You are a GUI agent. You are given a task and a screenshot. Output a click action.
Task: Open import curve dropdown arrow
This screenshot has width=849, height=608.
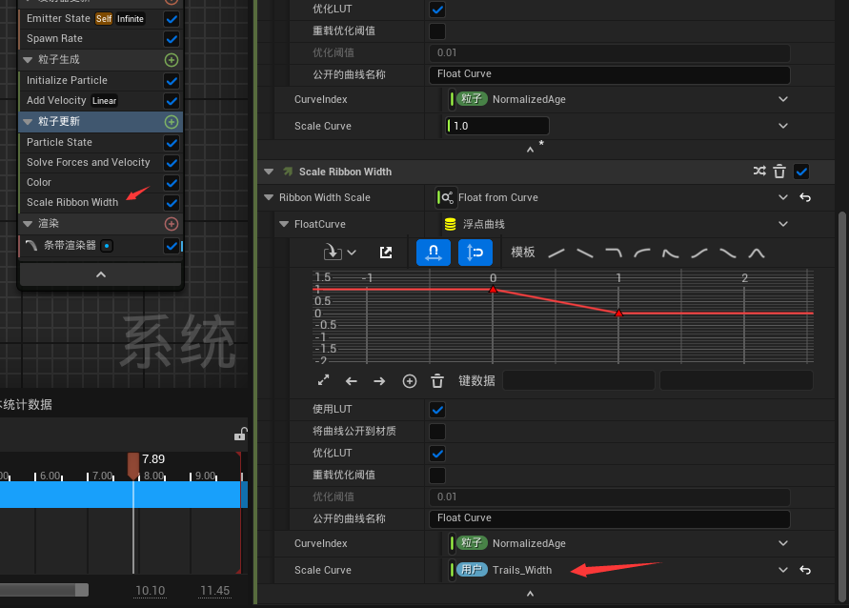[x=352, y=253]
